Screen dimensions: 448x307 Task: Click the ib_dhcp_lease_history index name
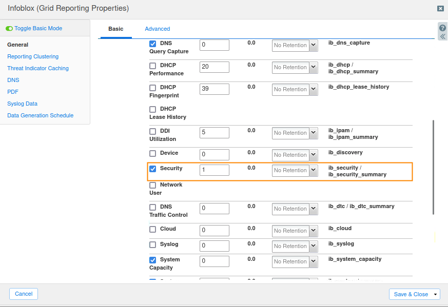point(359,87)
